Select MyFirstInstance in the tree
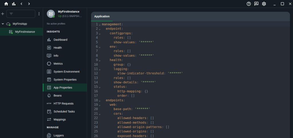 pos(25,32)
